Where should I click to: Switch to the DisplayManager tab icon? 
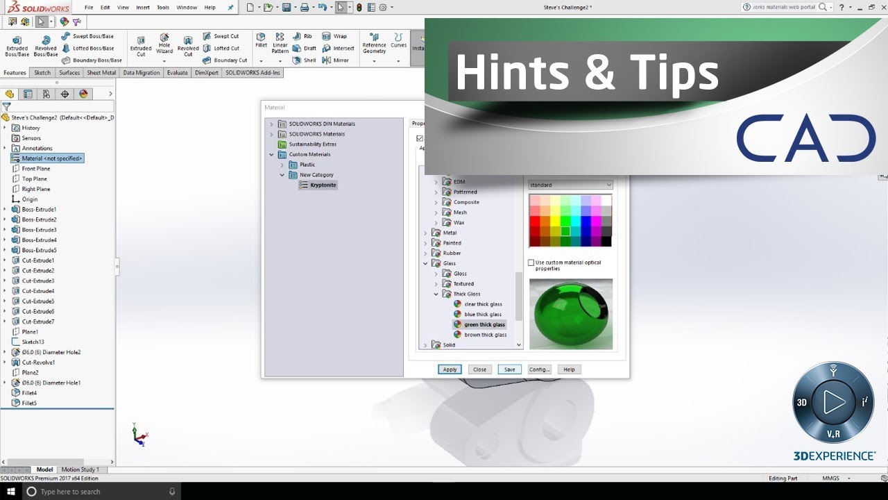click(x=84, y=94)
